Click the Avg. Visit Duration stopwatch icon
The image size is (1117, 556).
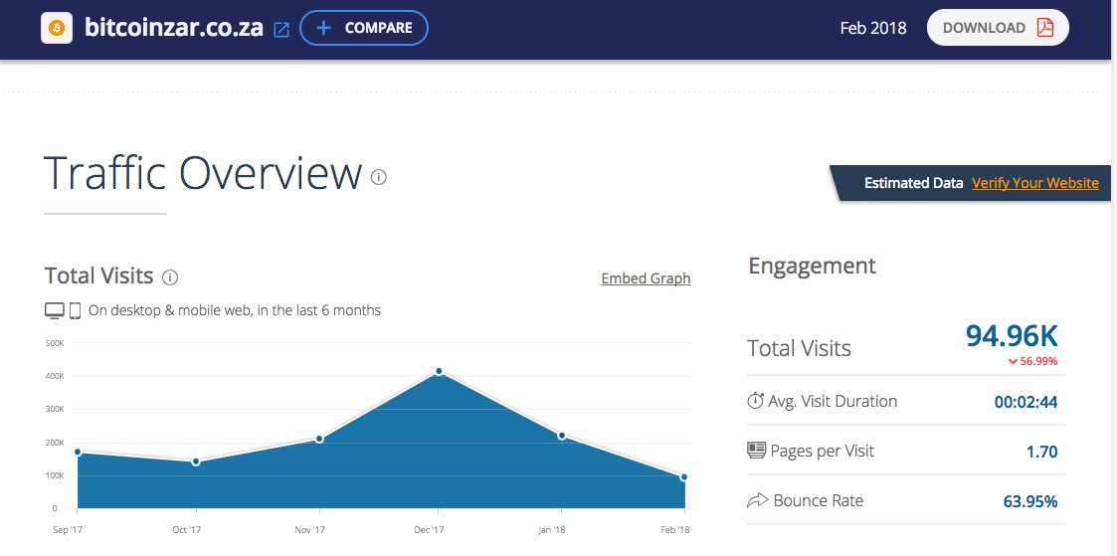[755, 401]
